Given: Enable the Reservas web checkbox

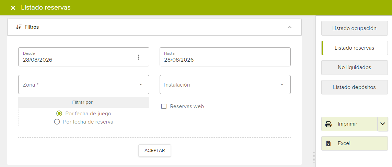Looking at the screenshot, I should tap(164, 106).
